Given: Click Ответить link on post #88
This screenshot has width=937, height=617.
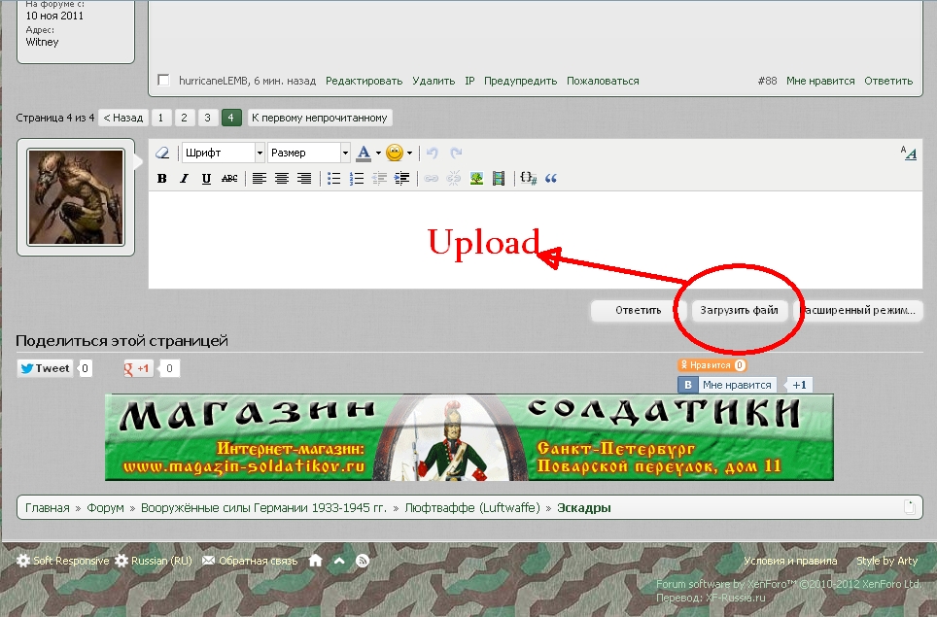Looking at the screenshot, I should coord(888,81).
